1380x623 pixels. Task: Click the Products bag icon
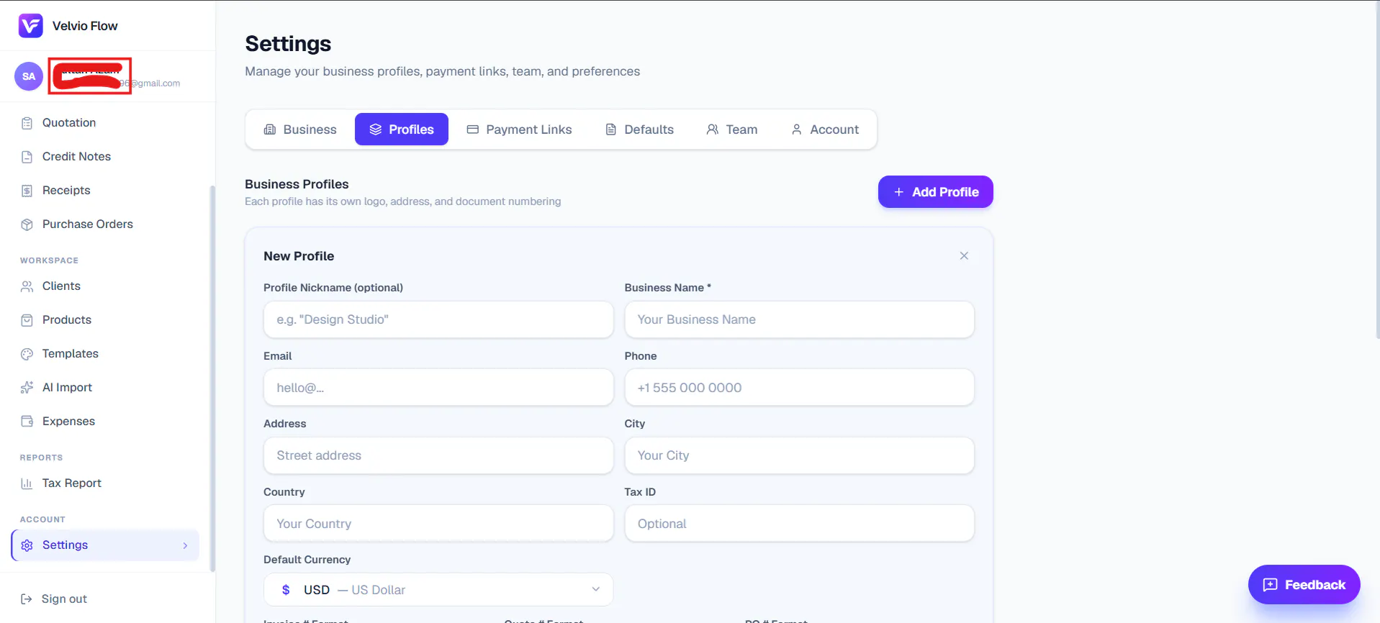(x=27, y=320)
